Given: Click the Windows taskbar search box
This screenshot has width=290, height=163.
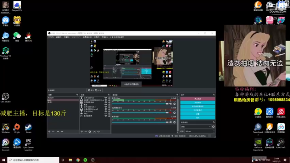Looking at the screenshot, I should click(x=33, y=160).
